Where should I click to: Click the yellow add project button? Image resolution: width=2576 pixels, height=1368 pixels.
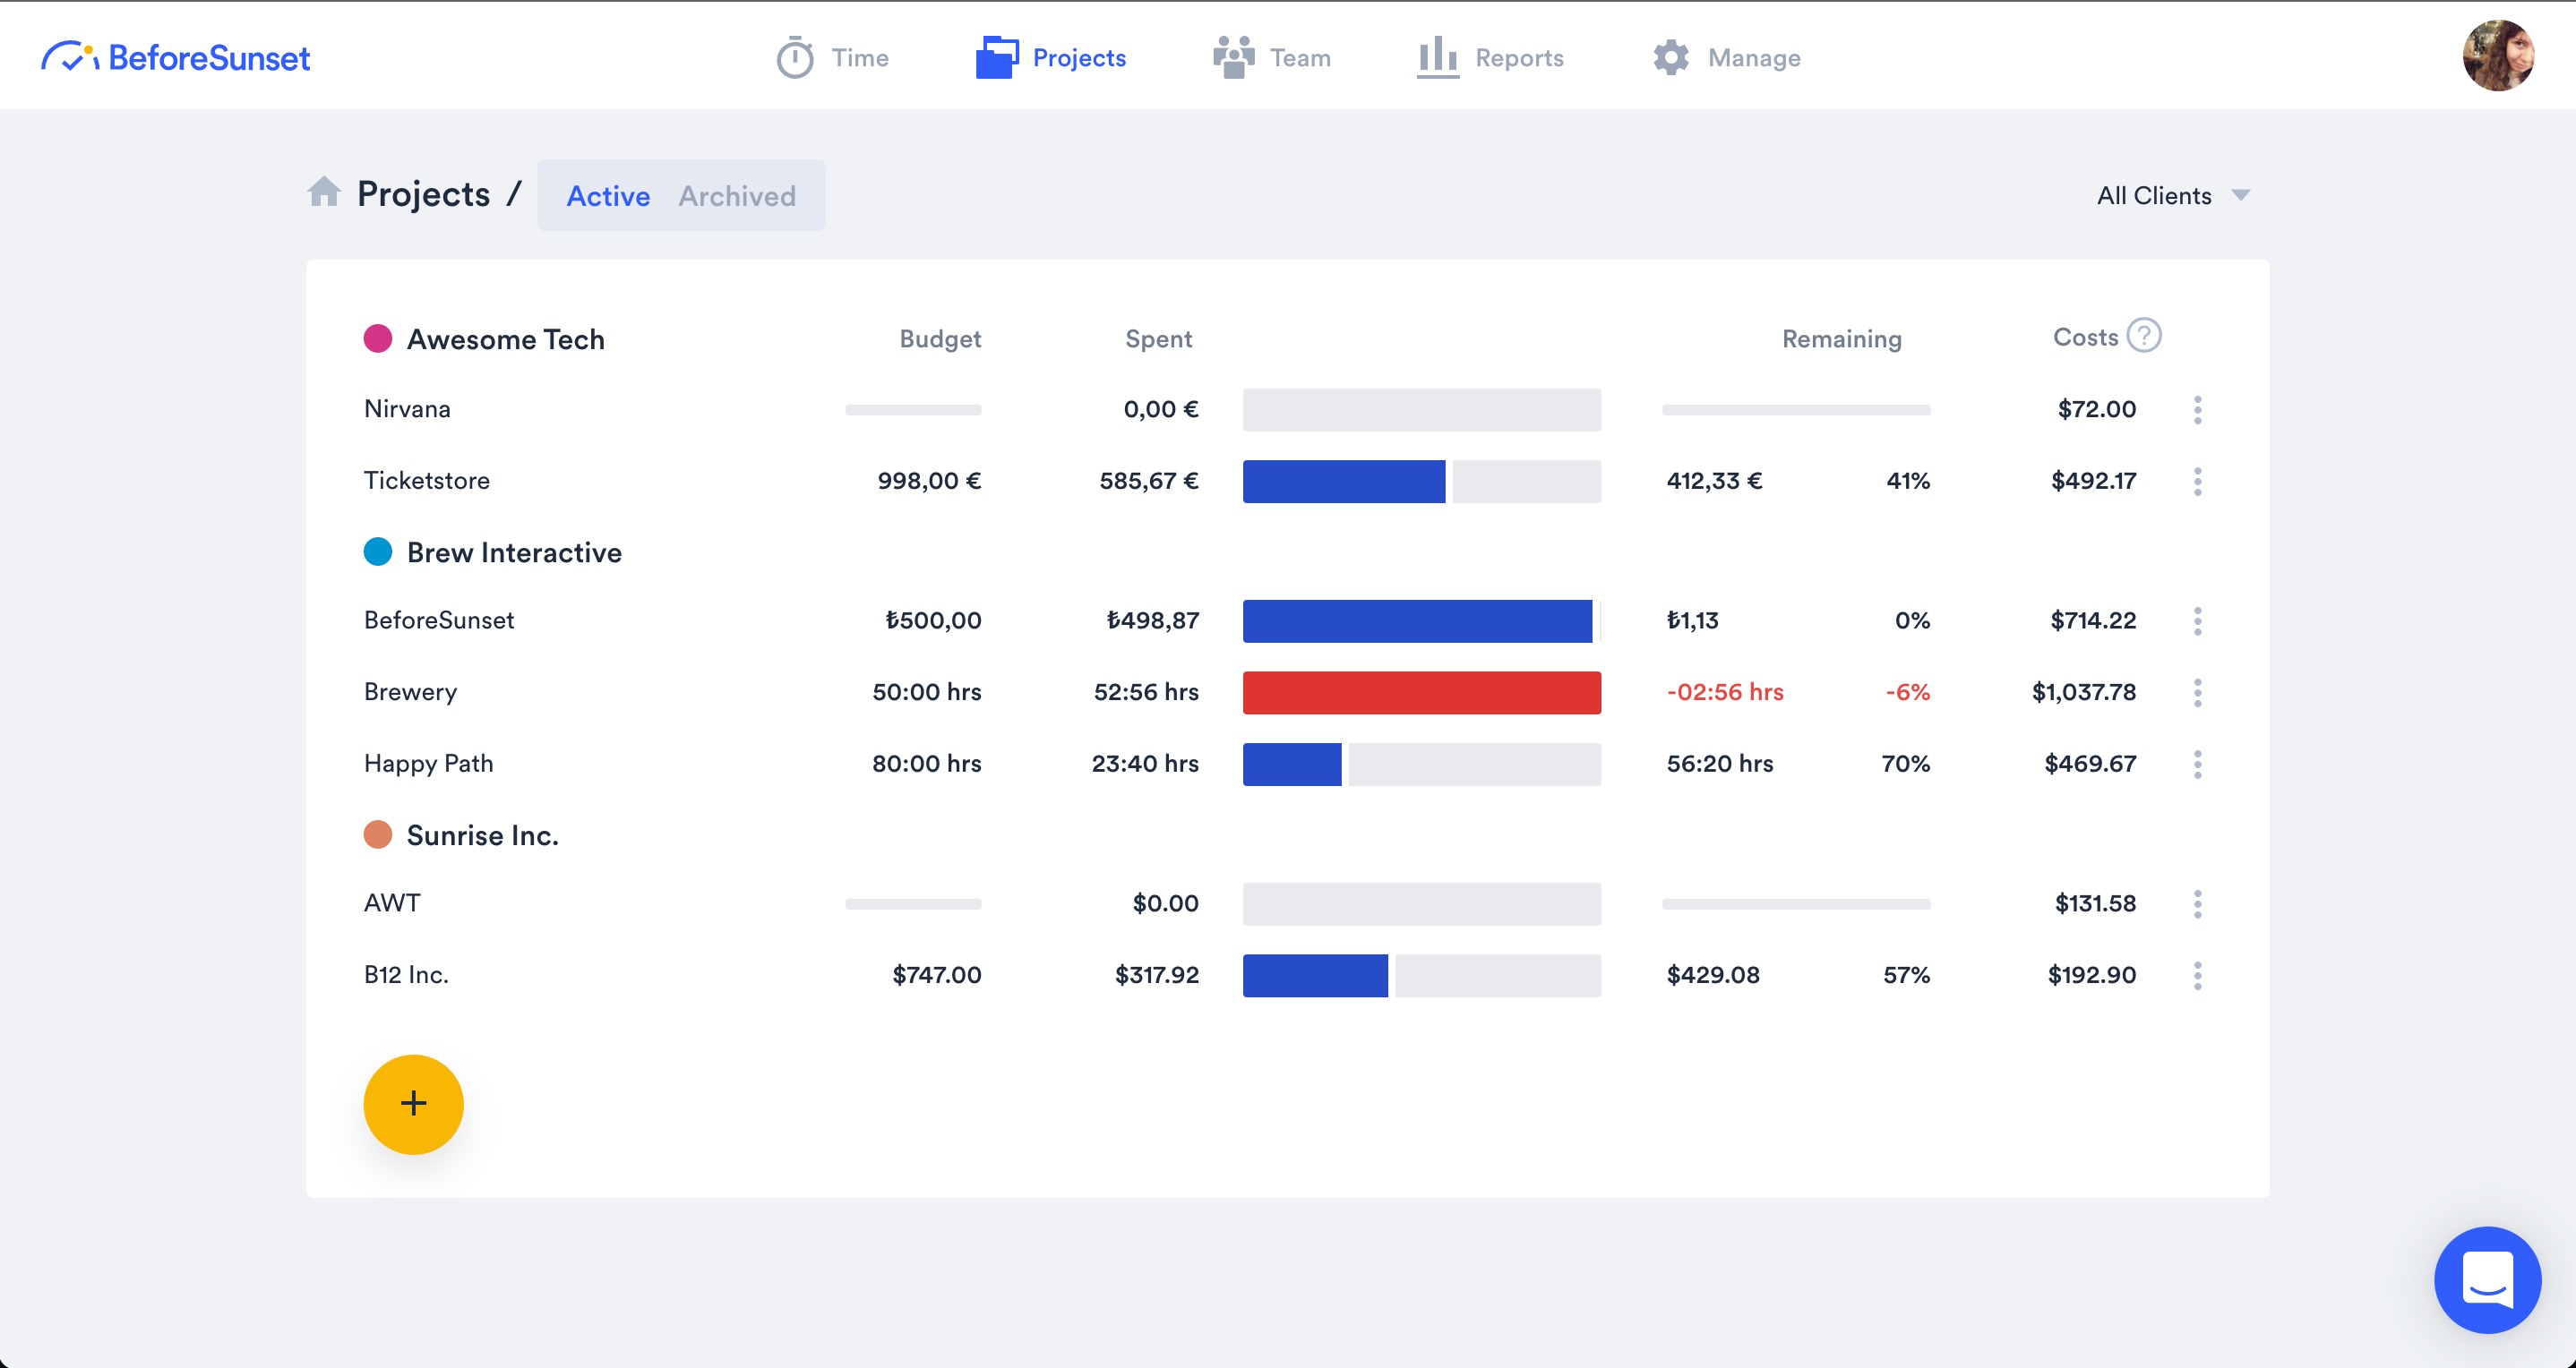point(413,1104)
